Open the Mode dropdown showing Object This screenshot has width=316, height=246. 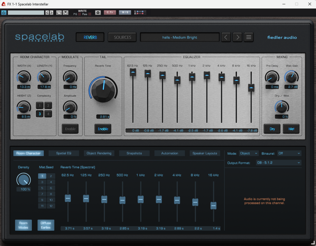point(249,153)
